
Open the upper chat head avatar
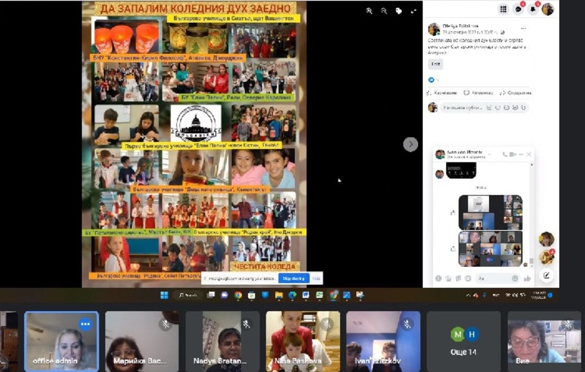(546, 239)
